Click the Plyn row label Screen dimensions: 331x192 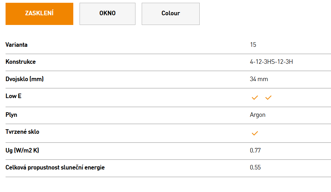coord(11,115)
